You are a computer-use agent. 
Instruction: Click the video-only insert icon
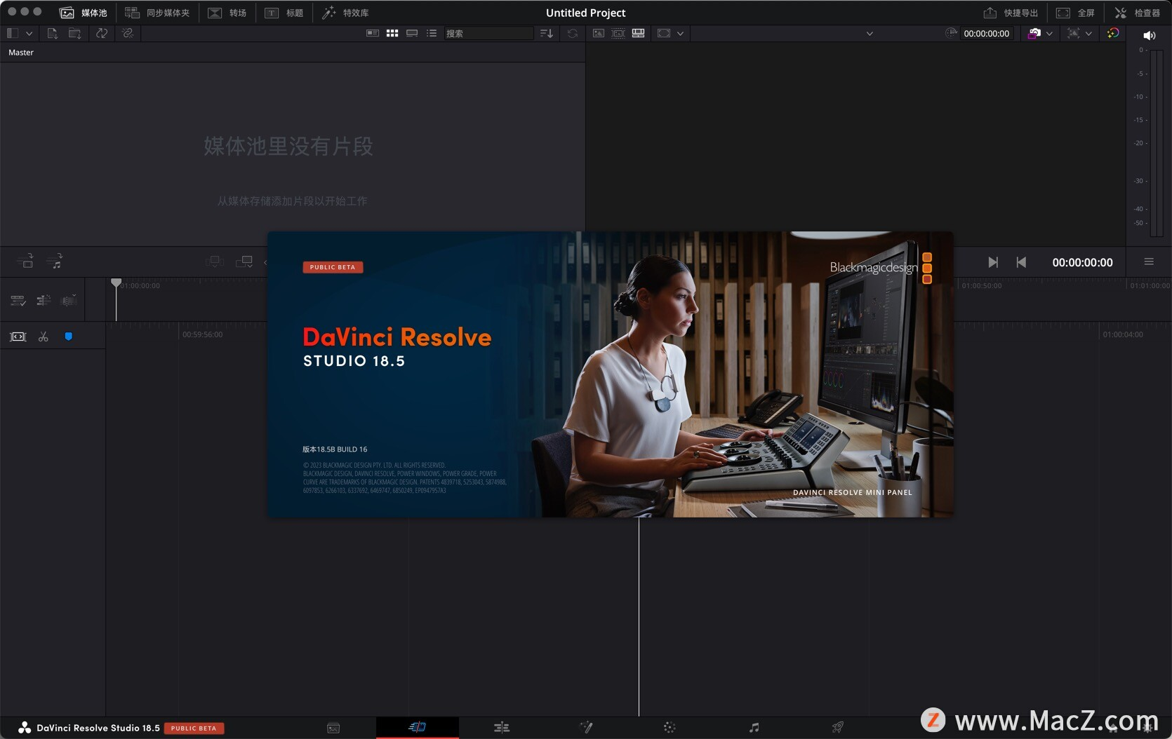pyautogui.click(x=25, y=262)
